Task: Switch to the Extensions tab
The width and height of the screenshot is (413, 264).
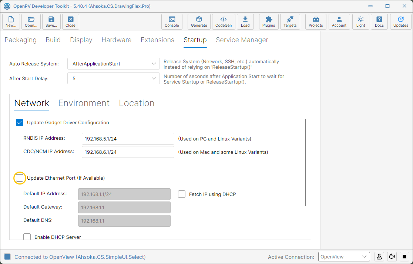Action: pos(158,40)
